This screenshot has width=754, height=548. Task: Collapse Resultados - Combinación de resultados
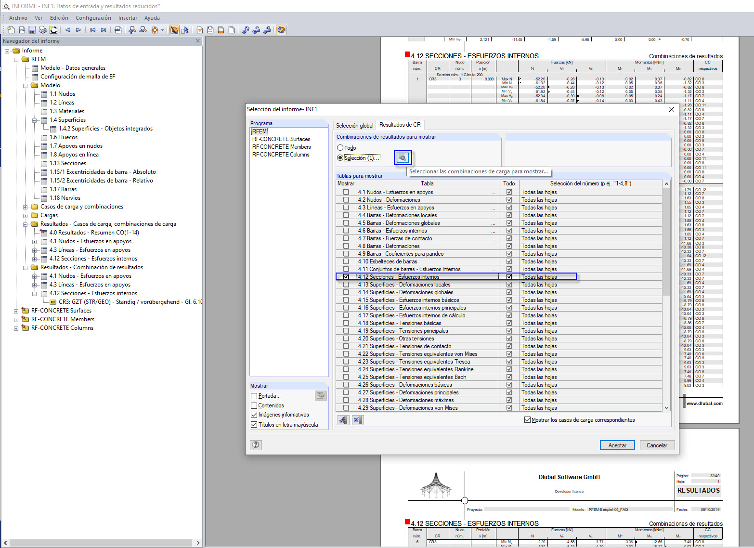26,267
